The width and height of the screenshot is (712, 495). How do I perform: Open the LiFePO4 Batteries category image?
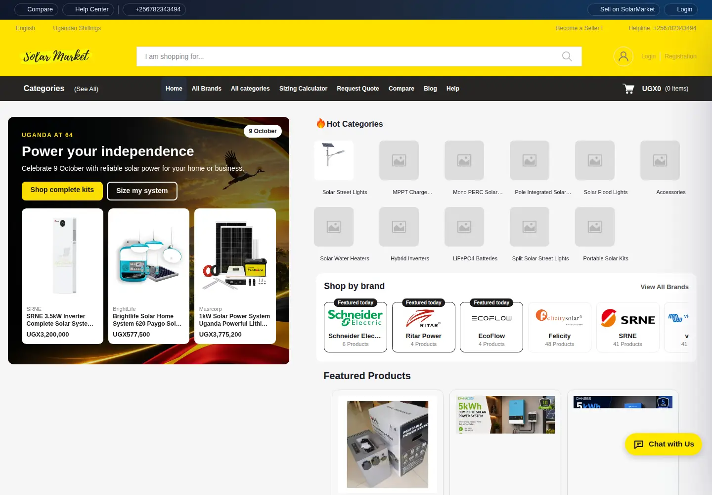click(464, 227)
